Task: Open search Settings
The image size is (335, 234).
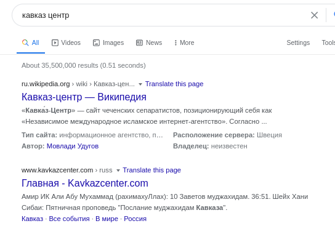Action: (x=298, y=42)
